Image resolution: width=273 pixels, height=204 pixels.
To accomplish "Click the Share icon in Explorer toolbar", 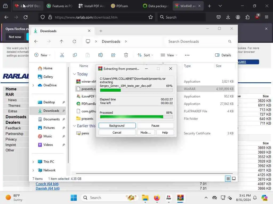I will [113, 55].
